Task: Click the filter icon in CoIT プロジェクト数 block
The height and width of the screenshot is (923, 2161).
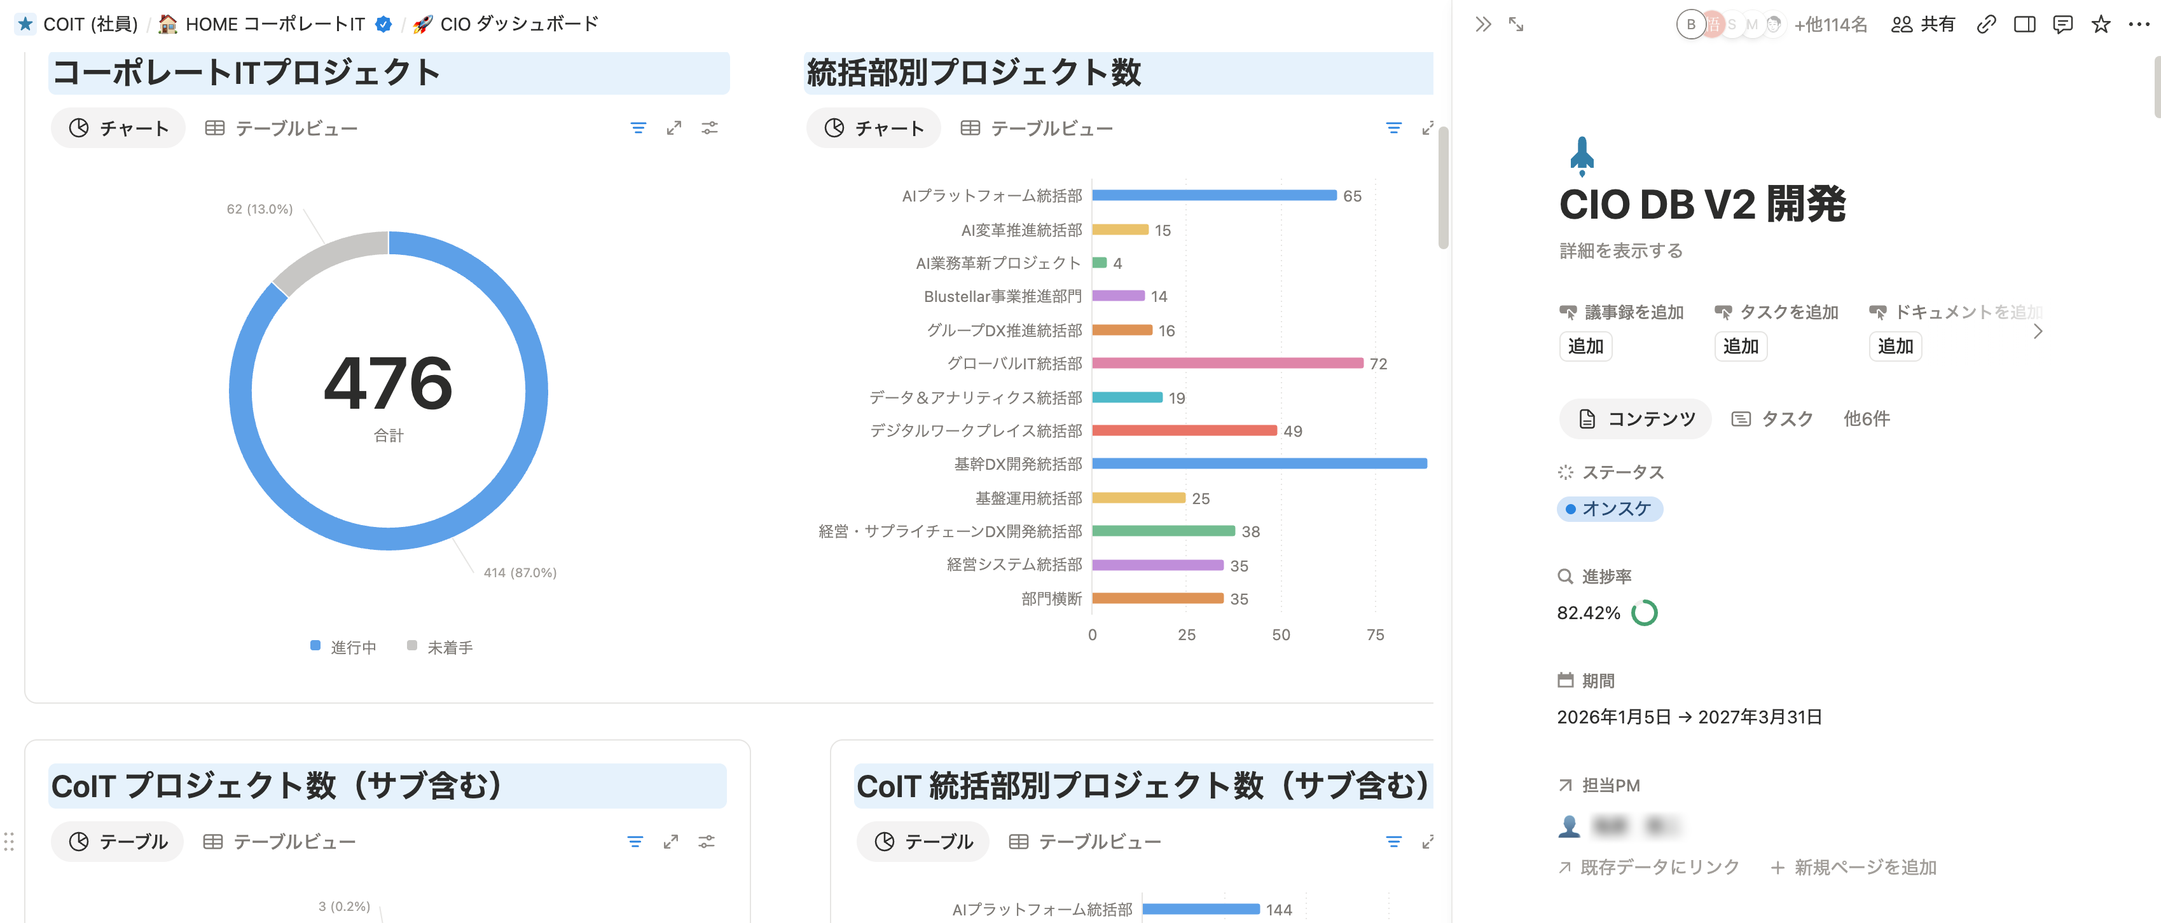Action: click(635, 842)
